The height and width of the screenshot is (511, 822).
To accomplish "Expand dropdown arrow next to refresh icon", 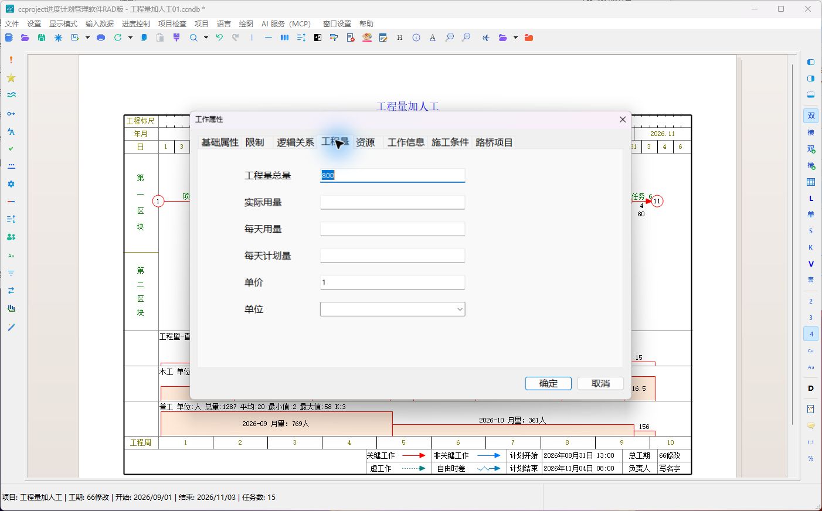I will (130, 38).
